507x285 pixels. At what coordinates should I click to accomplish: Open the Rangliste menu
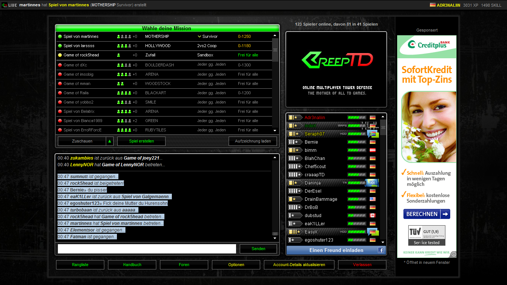point(80,265)
